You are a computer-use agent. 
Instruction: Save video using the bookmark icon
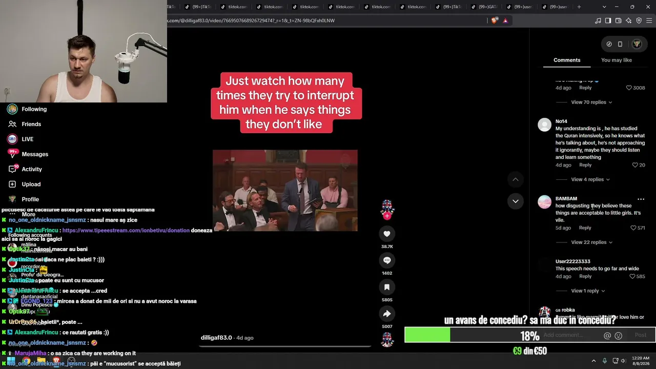click(x=387, y=287)
